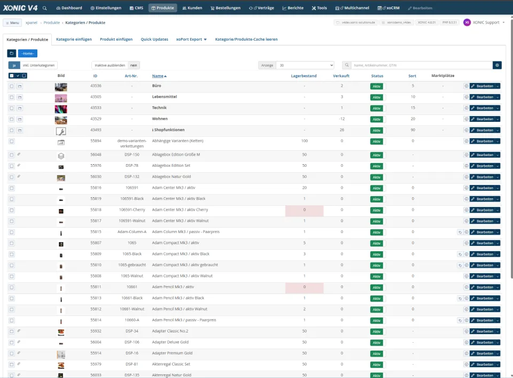Expand the Bearbeiten dropdown arrow for Shopfunktionen
Viewport: 513px width, 378px height.
tap(498, 130)
